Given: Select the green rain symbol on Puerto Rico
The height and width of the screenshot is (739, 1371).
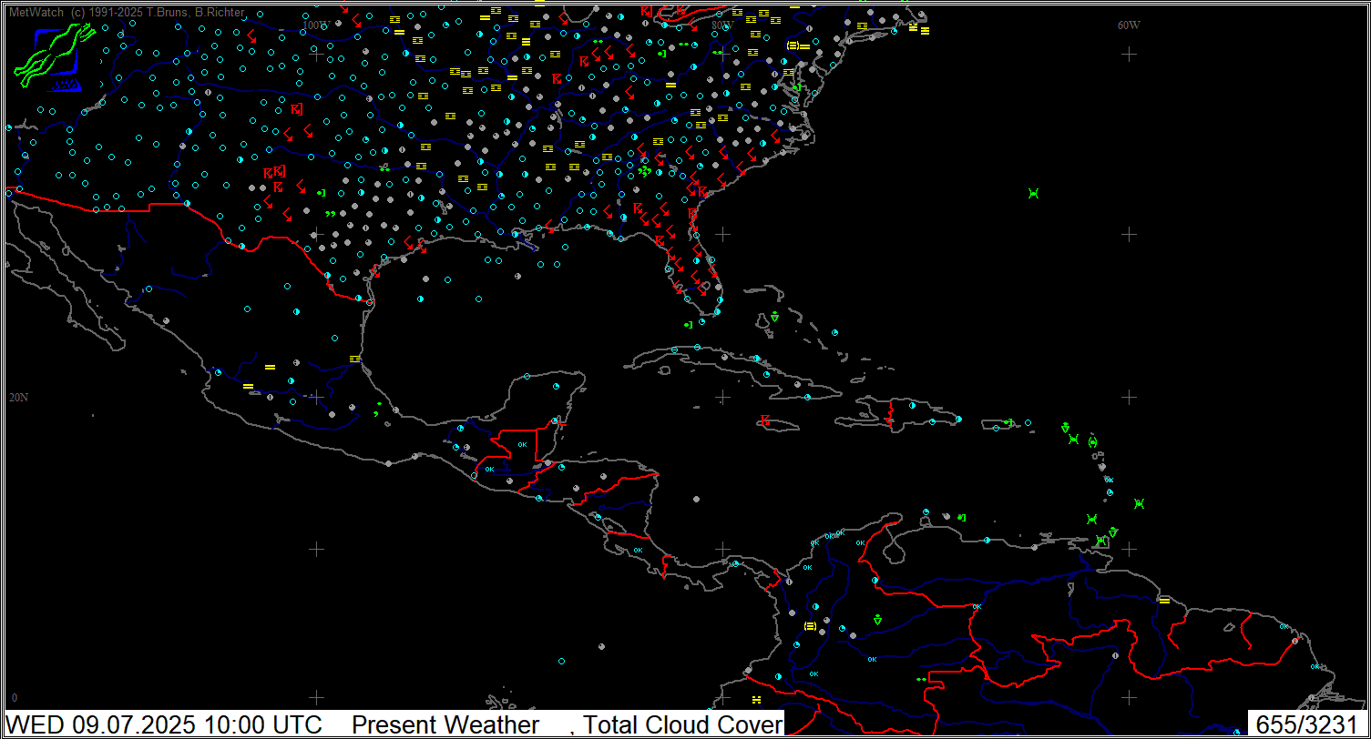Looking at the screenshot, I should (x=1008, y=422).
